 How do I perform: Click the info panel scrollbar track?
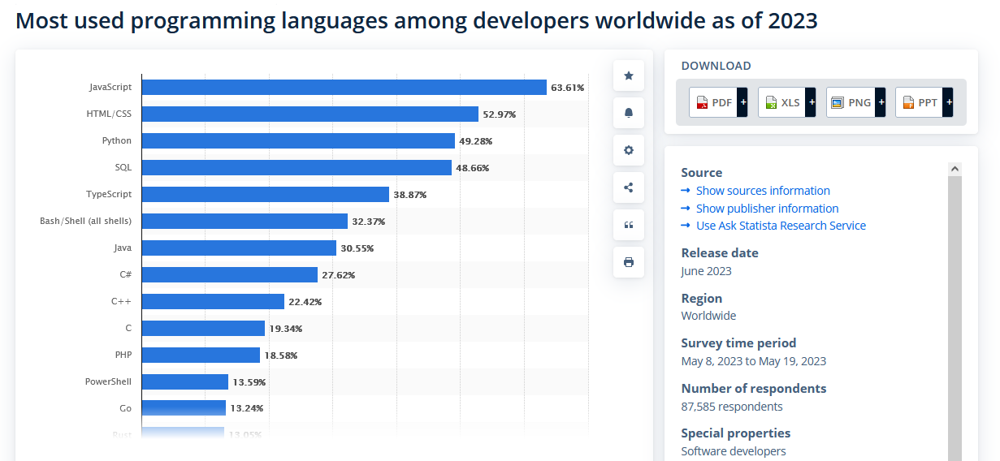coord(955,318)
